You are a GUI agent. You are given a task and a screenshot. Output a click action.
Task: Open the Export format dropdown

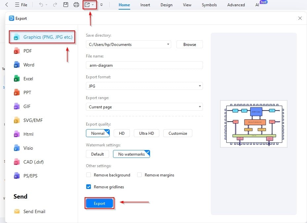pos(200,86)
